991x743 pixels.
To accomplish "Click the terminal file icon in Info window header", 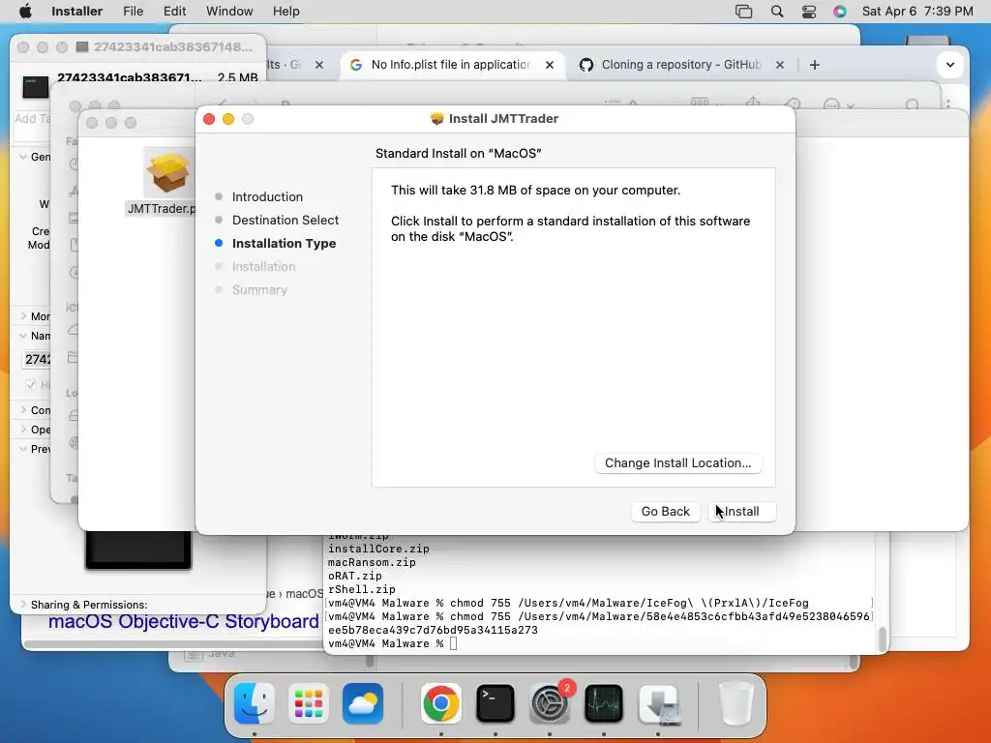I will point(36,87).
